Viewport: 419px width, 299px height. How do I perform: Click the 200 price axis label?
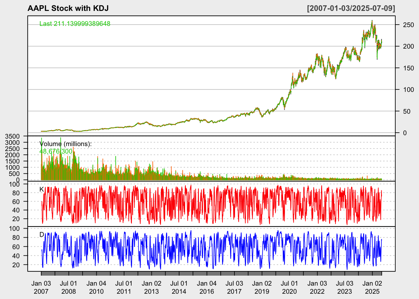coord(408,46)
